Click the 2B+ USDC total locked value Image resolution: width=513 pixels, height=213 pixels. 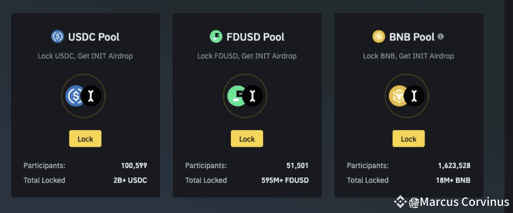(x=130, y=180)
